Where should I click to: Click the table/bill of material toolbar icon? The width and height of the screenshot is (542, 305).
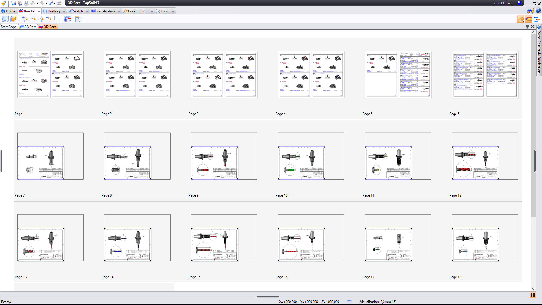(x=67, y=19)
